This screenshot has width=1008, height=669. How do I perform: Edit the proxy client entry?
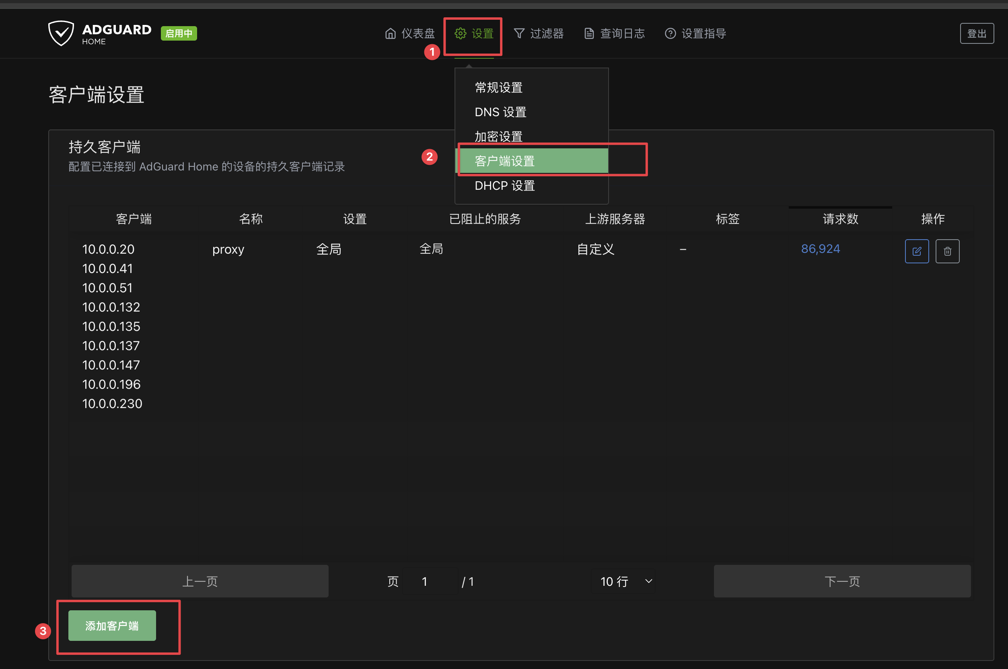click(x=916, y=251)
